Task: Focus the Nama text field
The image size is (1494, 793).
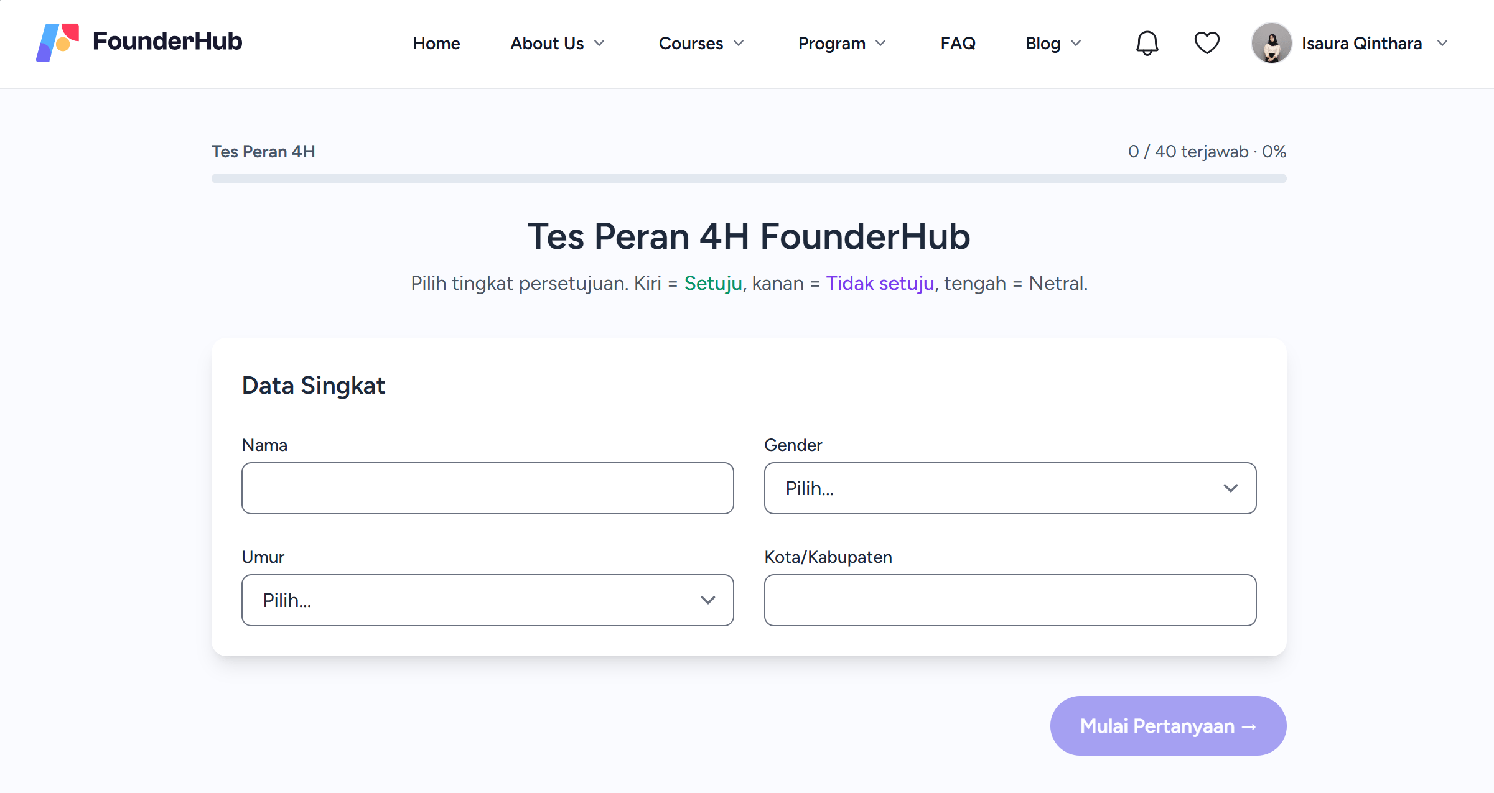Action: pyautogui.click(x=487, y=488)
